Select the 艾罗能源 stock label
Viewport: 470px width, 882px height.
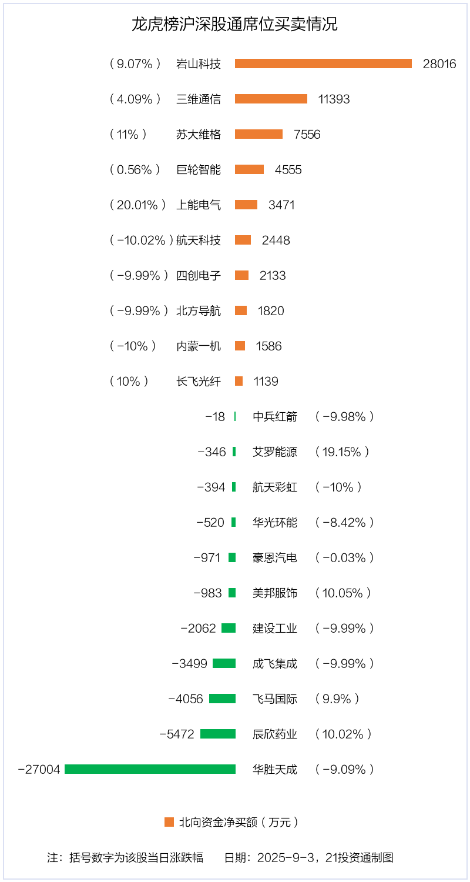[275, 452]
